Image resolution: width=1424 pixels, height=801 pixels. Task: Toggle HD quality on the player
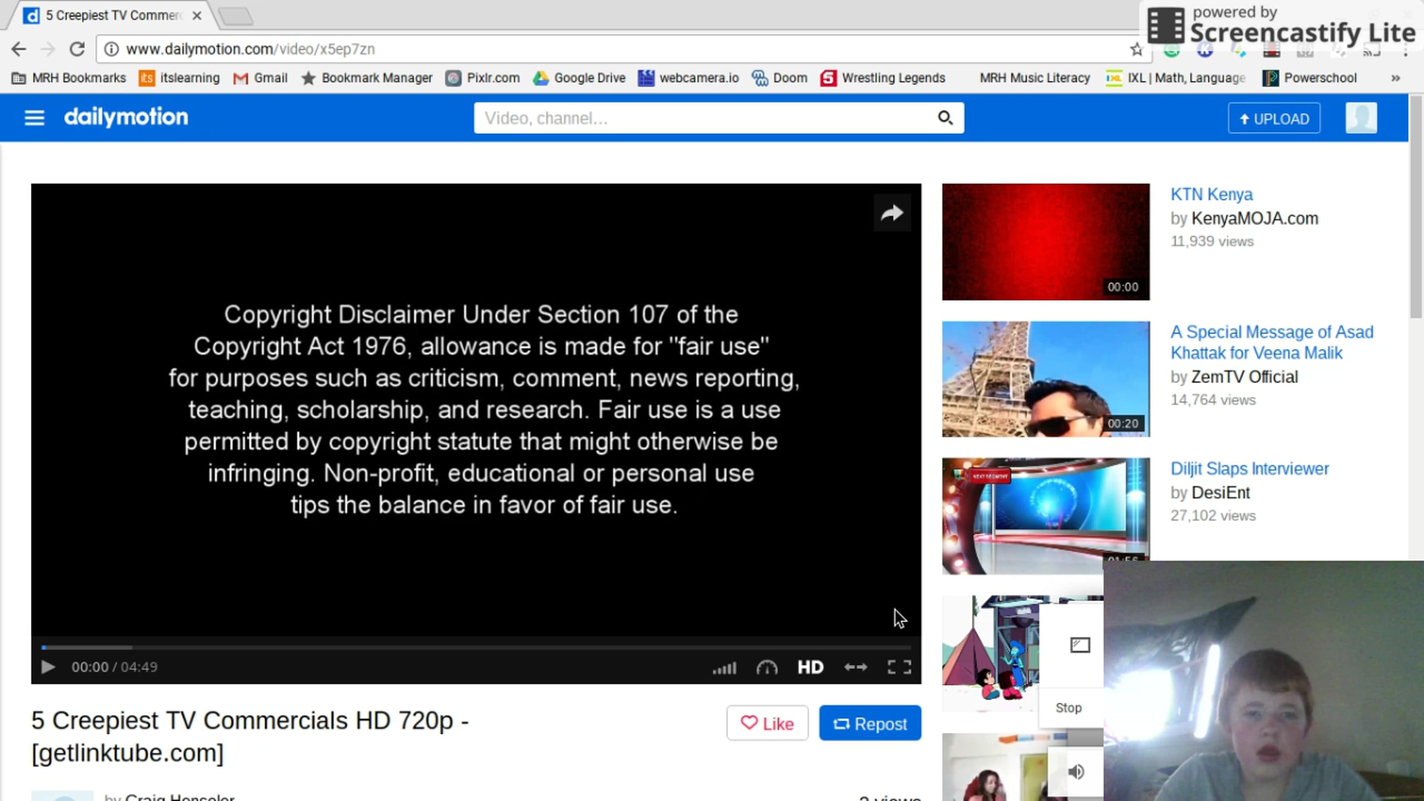(x=810, y=667)
